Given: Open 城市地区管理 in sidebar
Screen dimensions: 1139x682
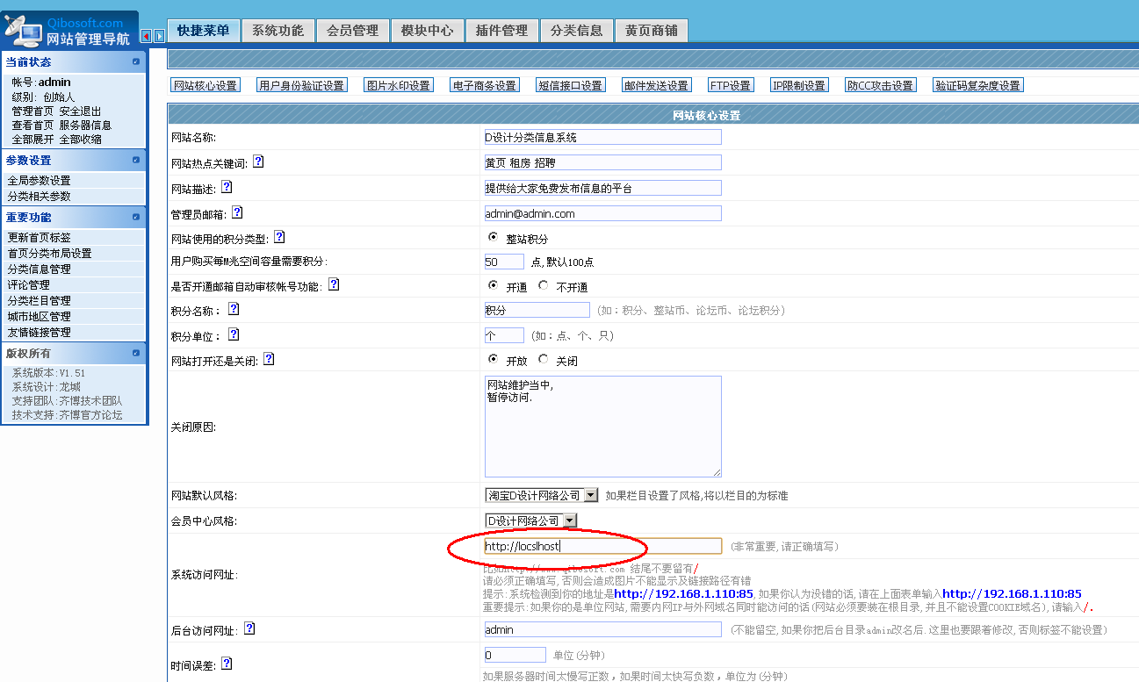Looking at the screenshot, I should [39, 317].
